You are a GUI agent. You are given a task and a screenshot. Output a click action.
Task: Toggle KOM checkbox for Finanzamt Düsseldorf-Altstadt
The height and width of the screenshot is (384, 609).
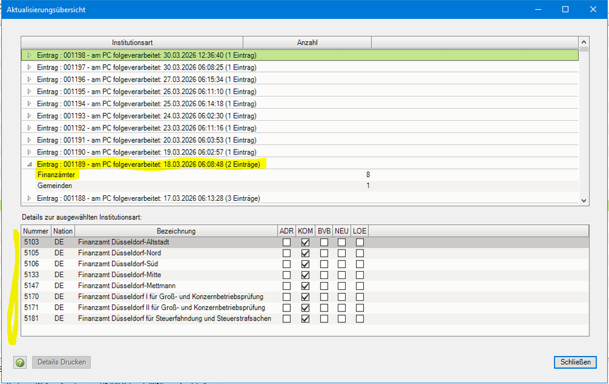305,242
